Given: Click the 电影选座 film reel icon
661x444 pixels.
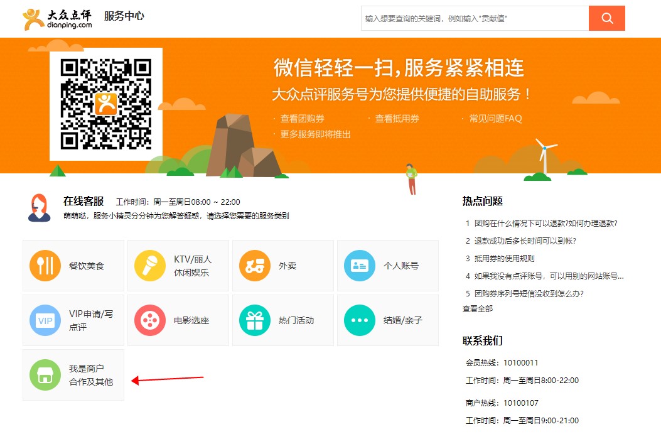Looking at the screenshot, I should click(x=150, y=320).
